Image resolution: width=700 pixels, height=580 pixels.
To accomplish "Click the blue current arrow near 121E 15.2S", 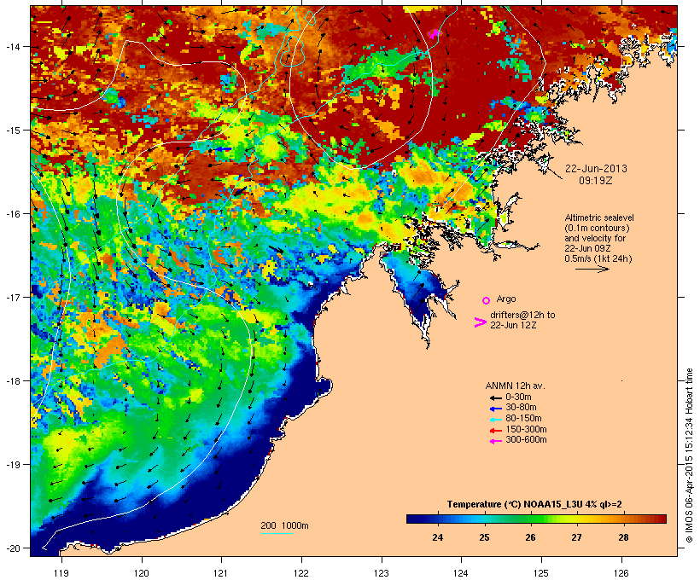I will [223, 149].
